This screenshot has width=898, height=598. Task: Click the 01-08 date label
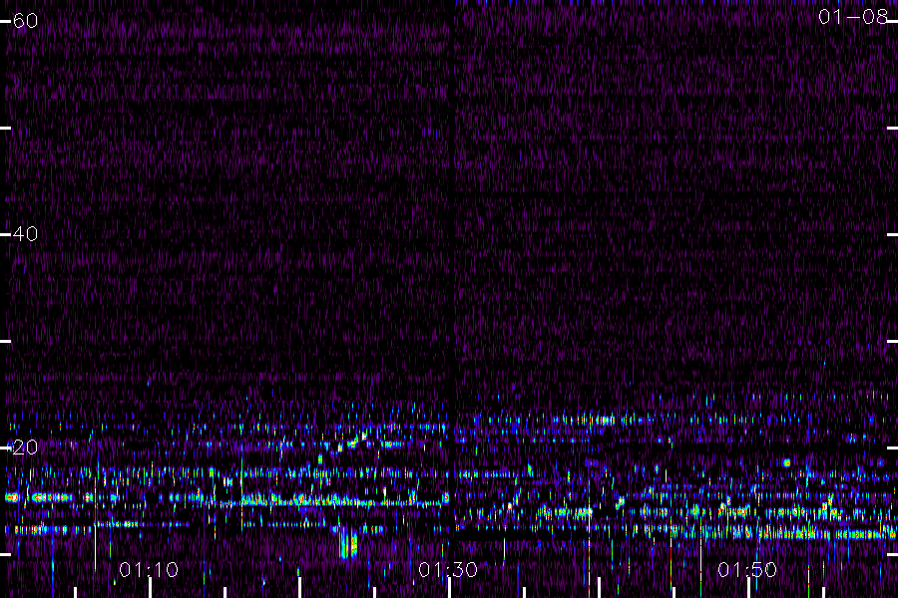[x=853, y=17]
